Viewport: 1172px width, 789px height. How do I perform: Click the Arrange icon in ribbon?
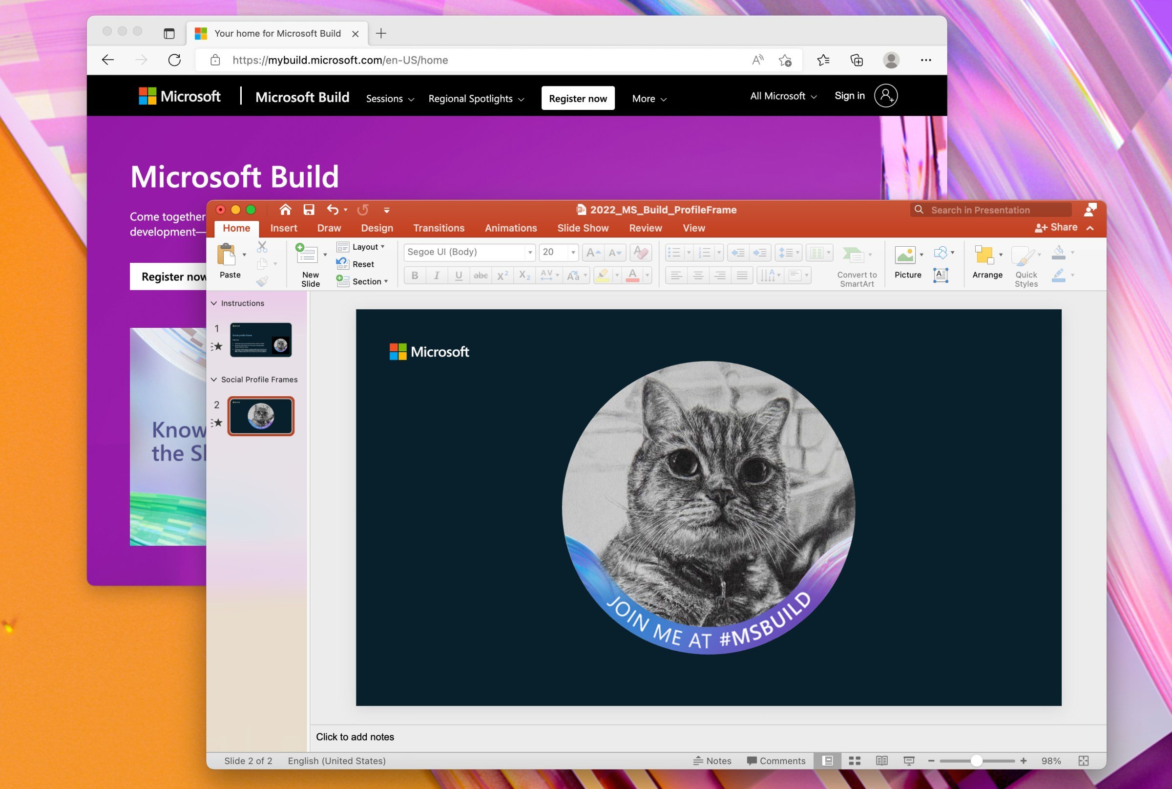click(984, 255)
